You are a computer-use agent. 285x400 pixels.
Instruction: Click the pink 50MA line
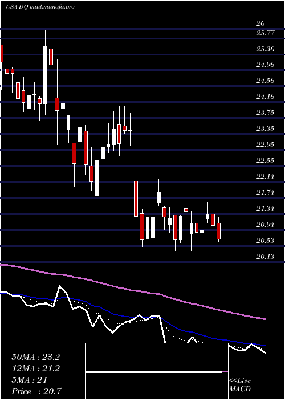coord(132,290)
